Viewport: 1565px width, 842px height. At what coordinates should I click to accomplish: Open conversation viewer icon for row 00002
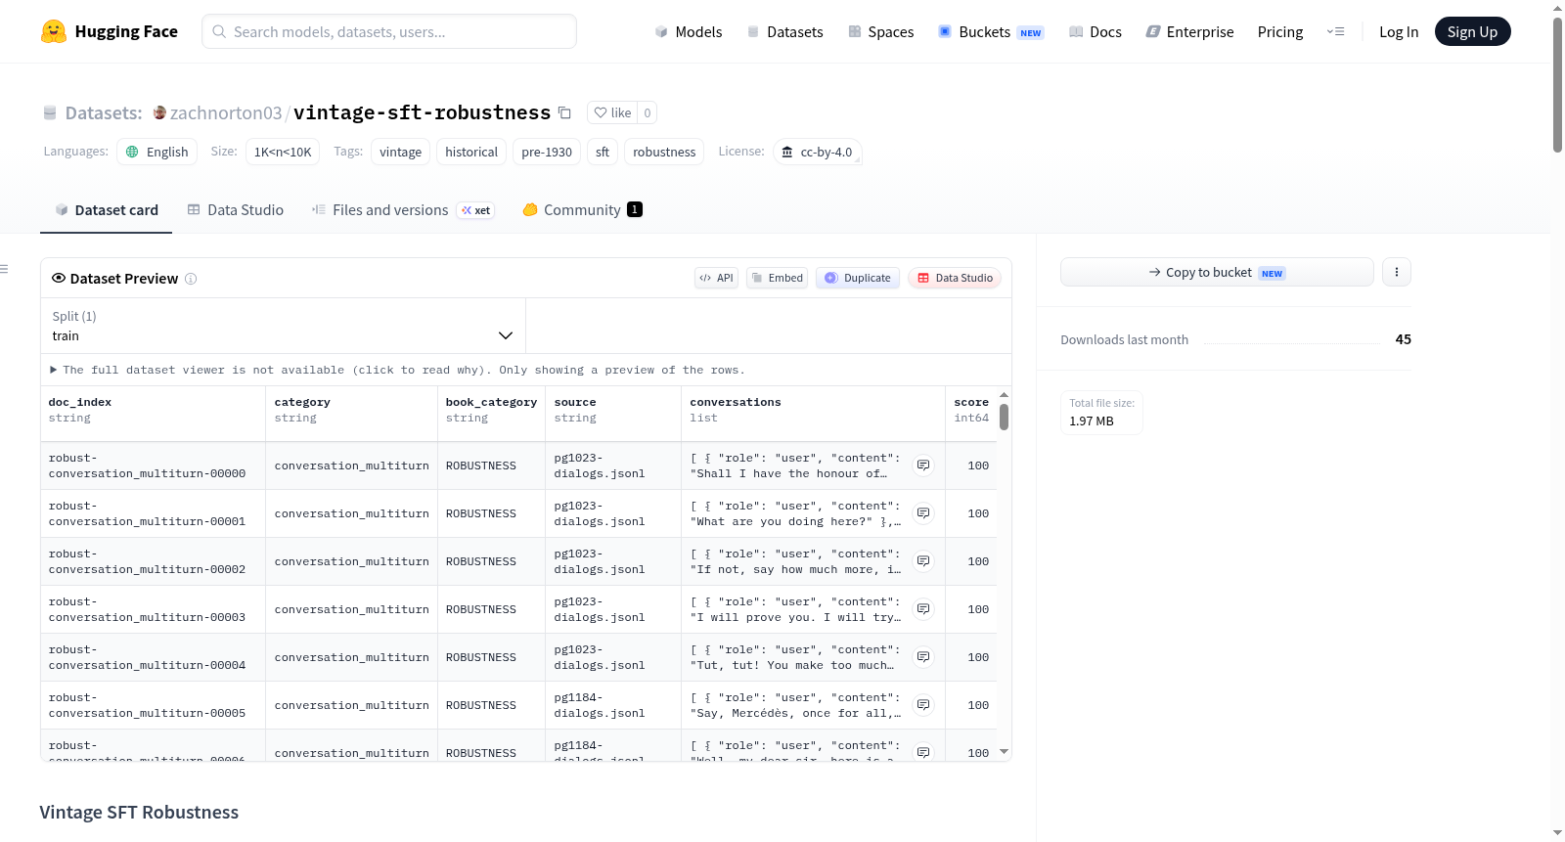(923, 561)
